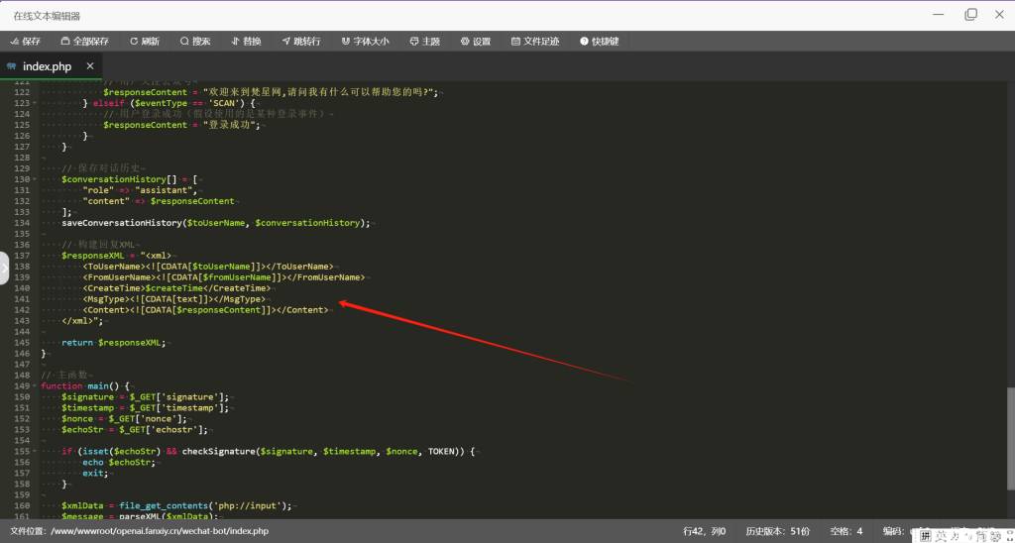1015x543 pixels.
Task: Collapse the $responseXML block at line 137
Action: click(x=35, y=256)
